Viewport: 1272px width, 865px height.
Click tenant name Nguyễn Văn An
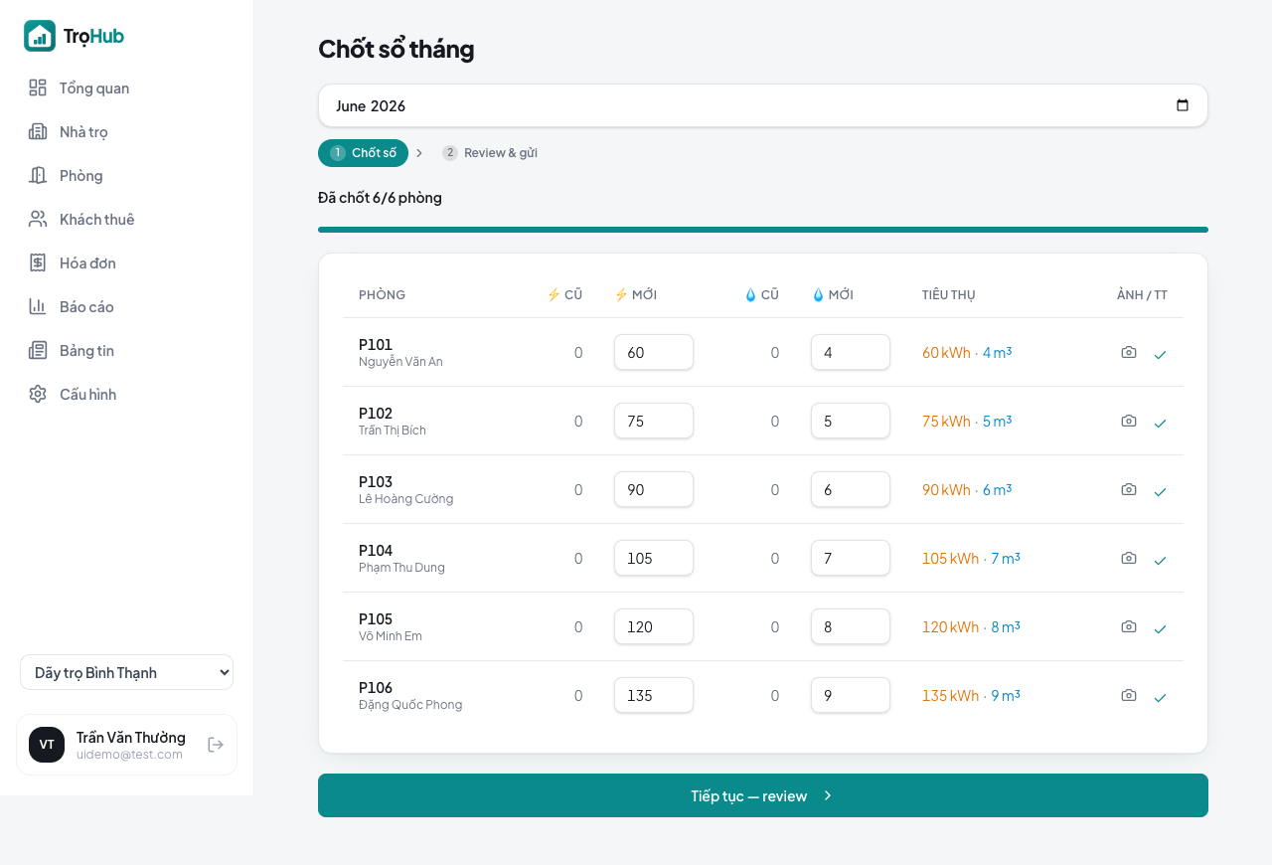400,362
